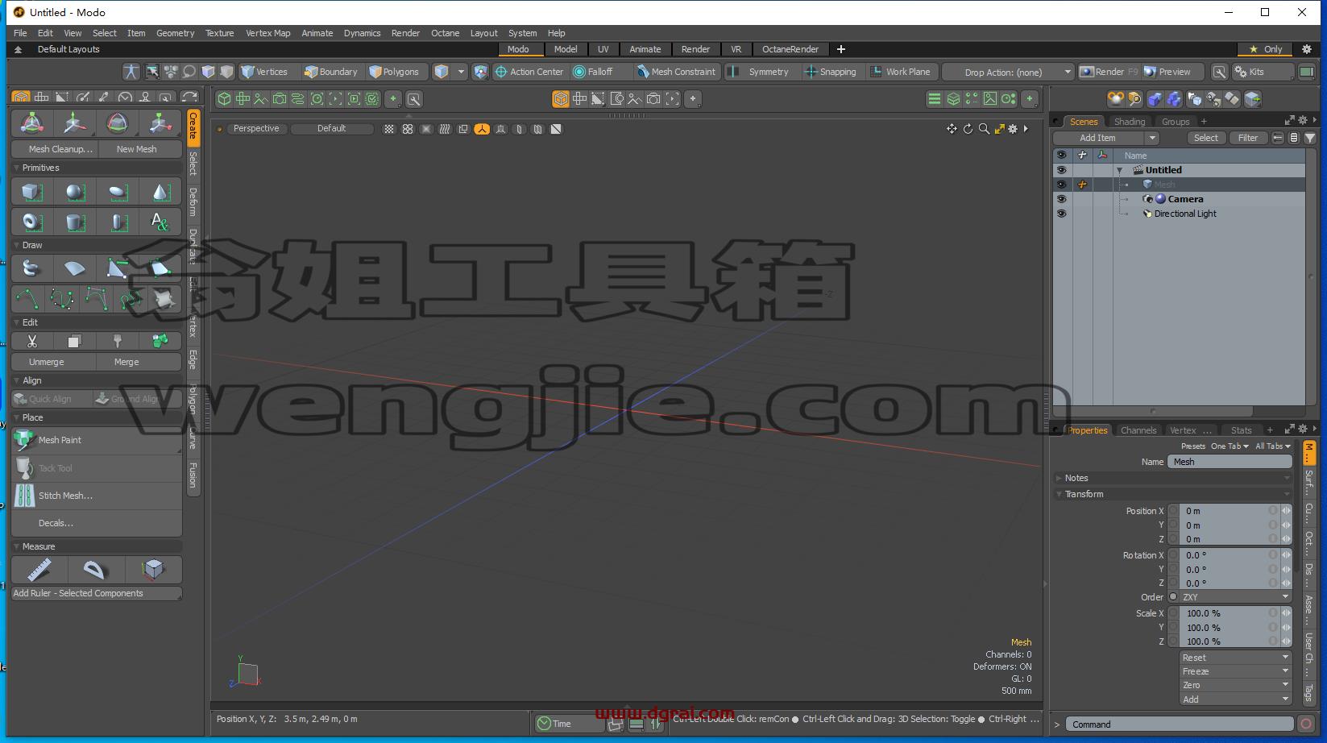Click the glowing orange sphere icon
1327x743 pixels.
(x=1115, y=99)
